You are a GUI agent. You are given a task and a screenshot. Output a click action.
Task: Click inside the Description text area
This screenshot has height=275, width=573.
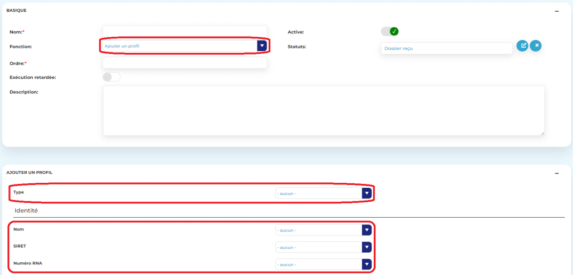(323, 110)
